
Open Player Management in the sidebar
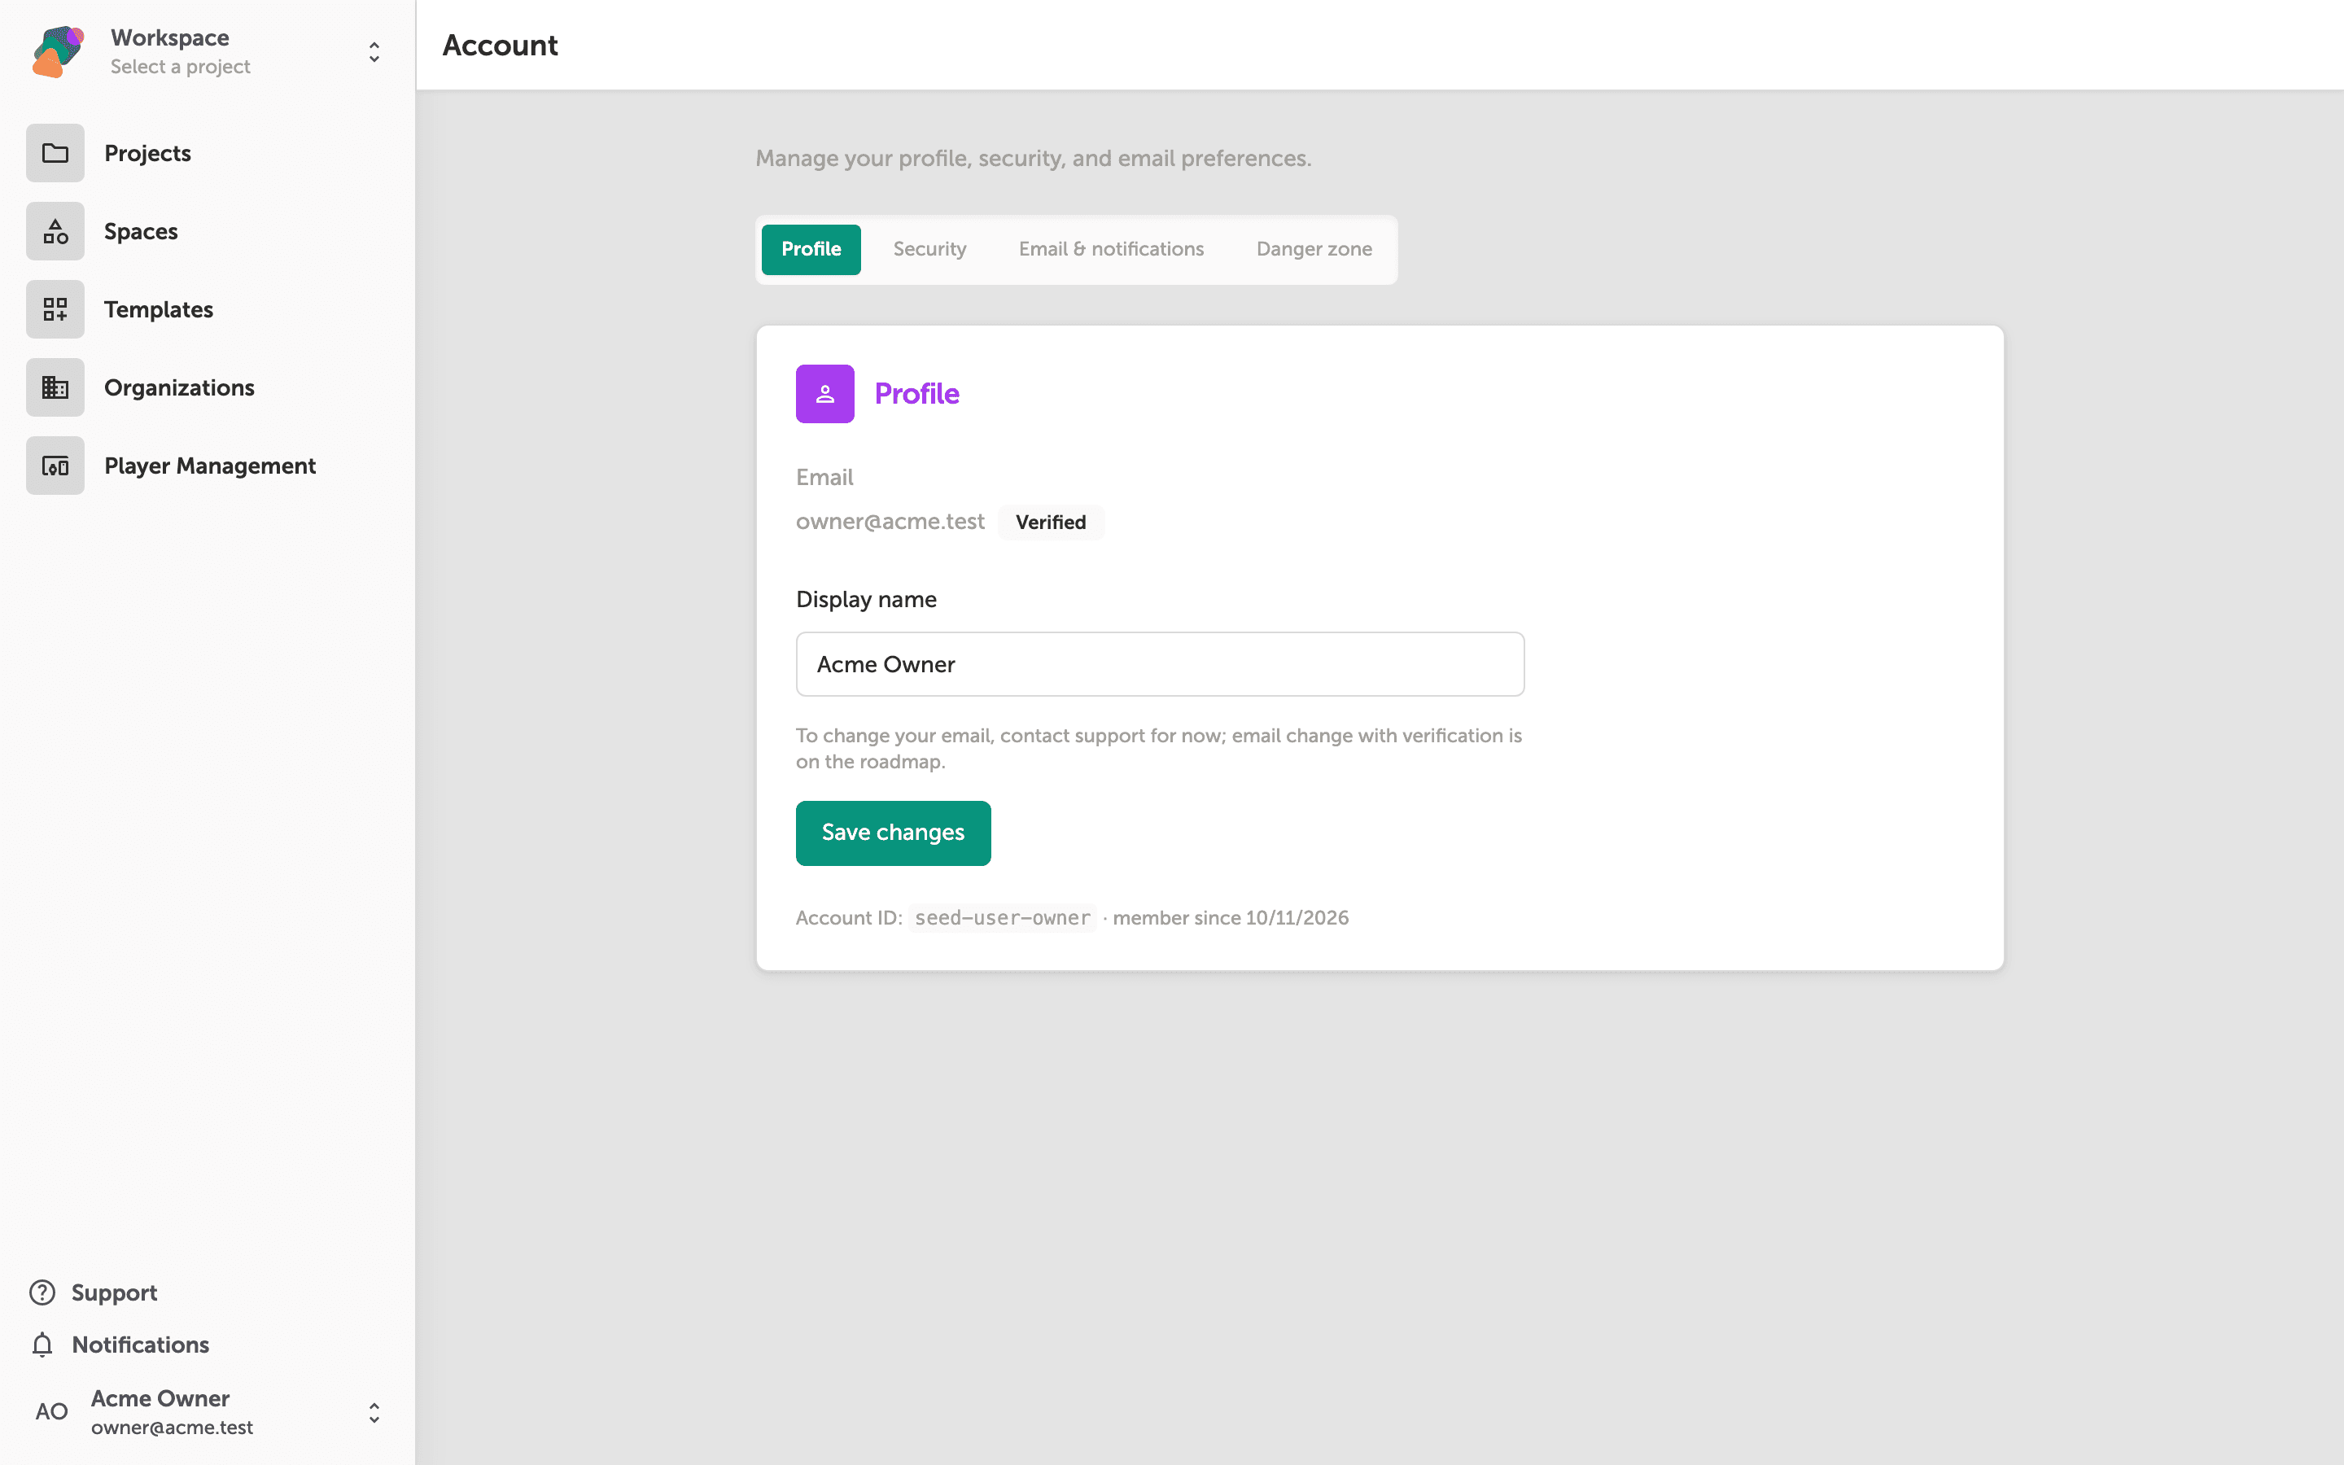pos(208,466)
